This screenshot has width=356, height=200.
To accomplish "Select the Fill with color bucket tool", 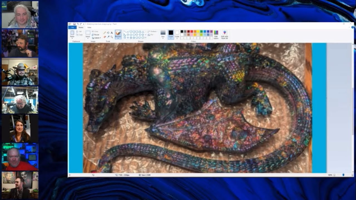I will [108, 33].
